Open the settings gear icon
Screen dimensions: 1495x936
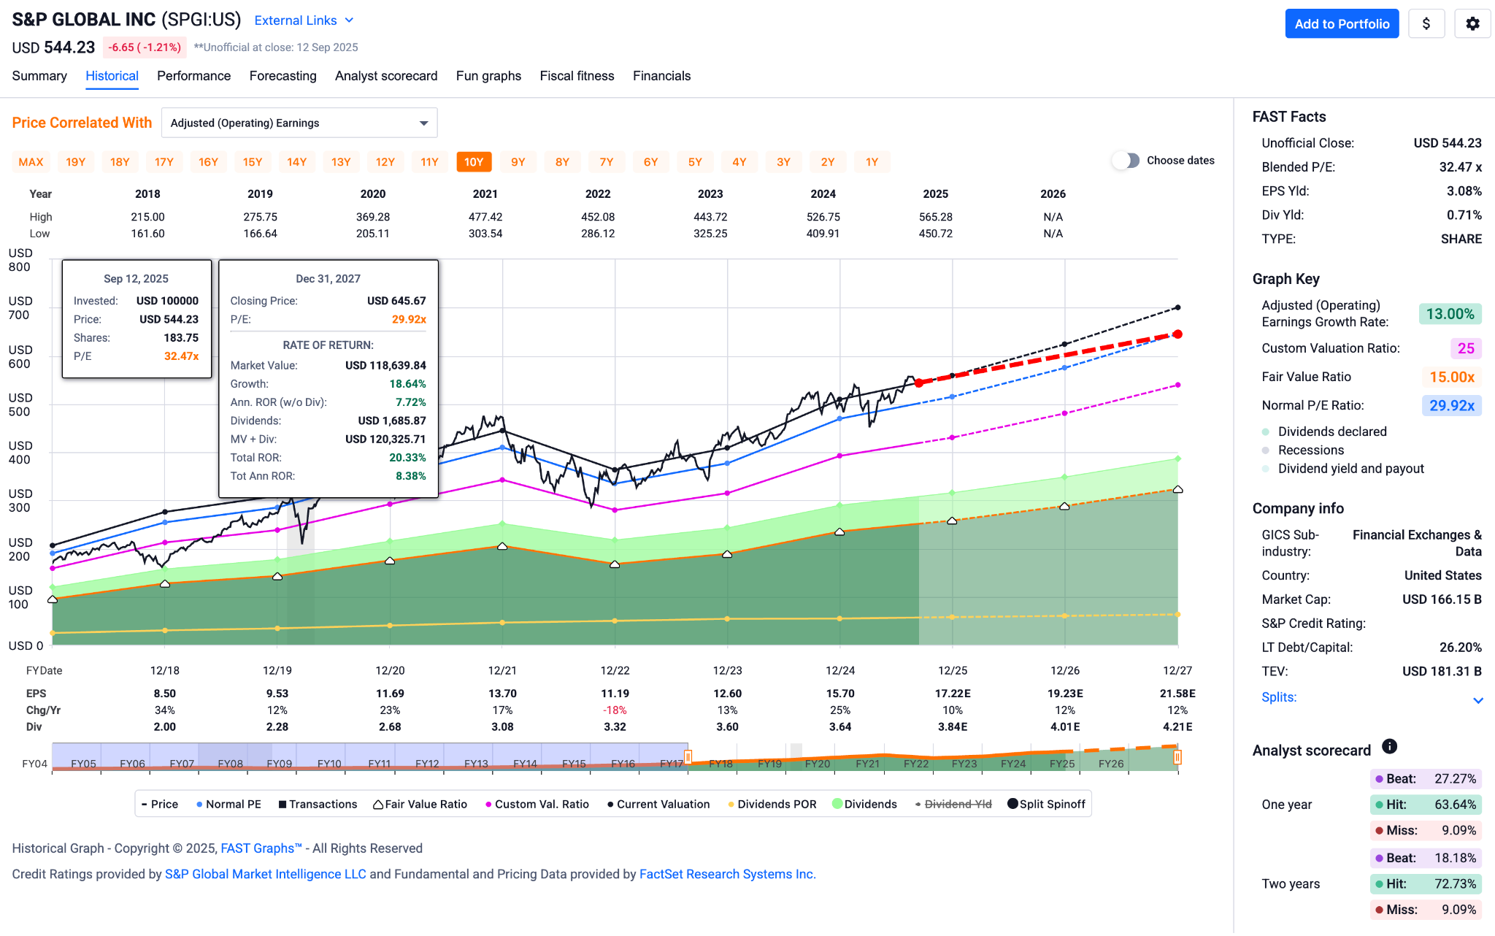click(1472, 24)
